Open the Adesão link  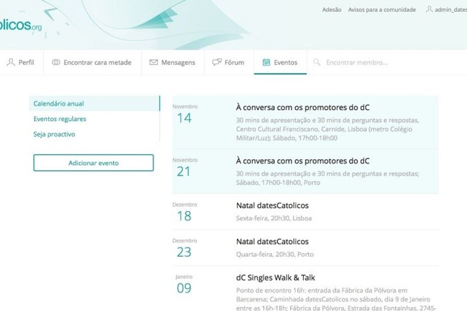331,10
